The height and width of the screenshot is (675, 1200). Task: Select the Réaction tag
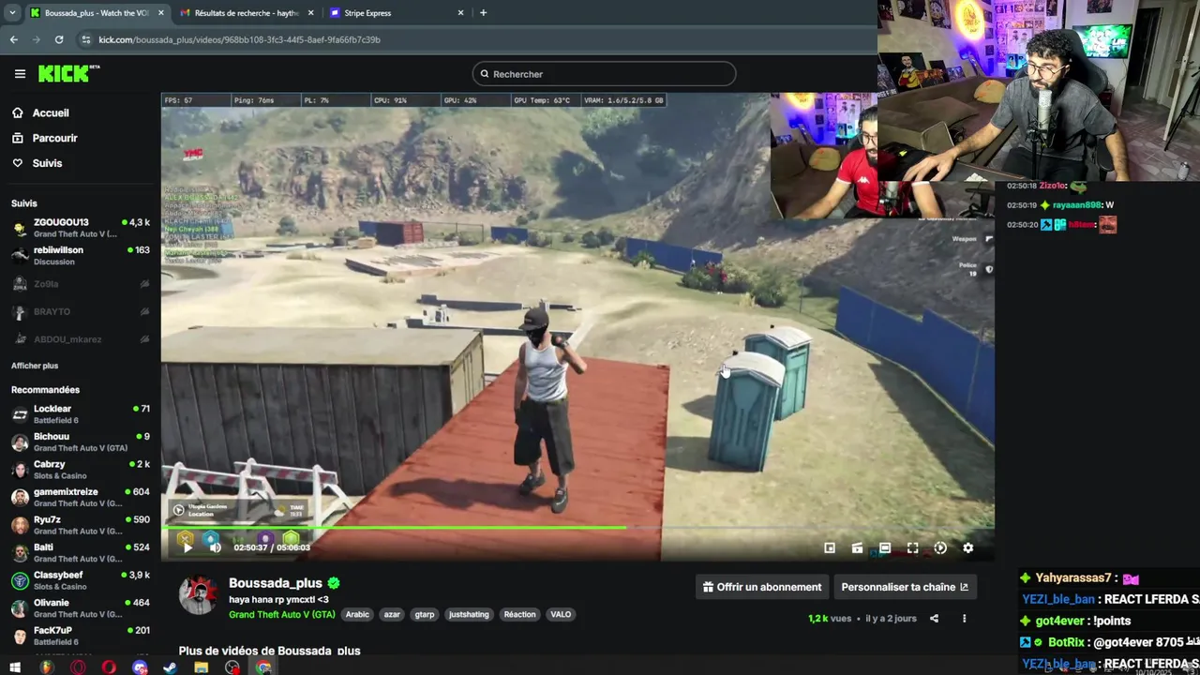[x=519, y=614]
